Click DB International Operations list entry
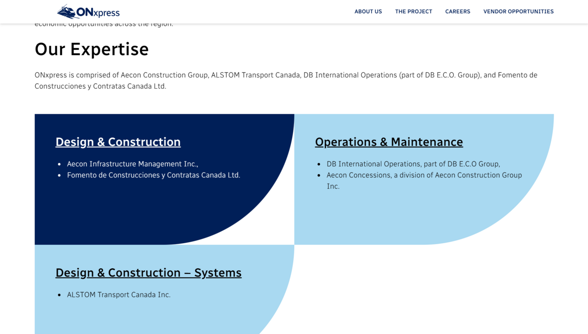 [413, 164]
